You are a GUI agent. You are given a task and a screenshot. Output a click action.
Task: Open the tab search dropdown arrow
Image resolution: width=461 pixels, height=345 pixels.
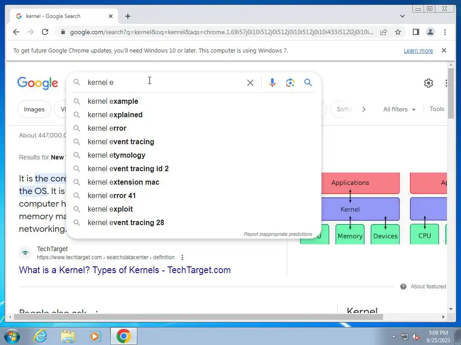402,16
